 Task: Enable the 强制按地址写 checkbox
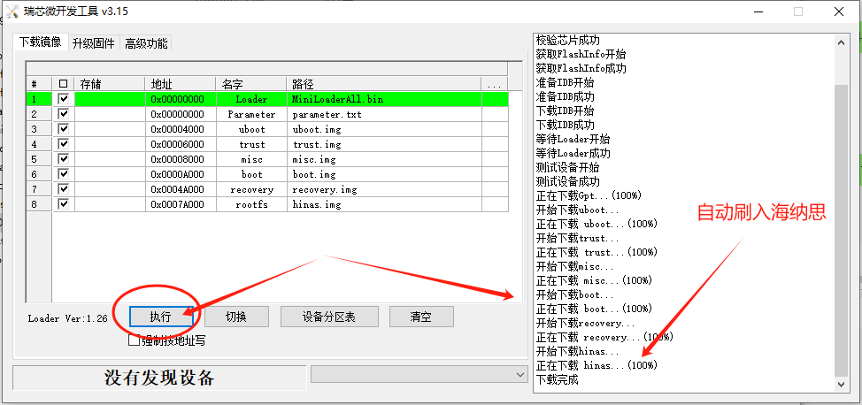pyautogui.click(x=135, y=340)
